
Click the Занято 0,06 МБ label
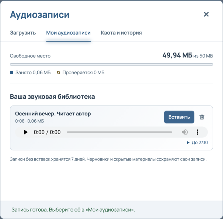pyautogui.click(x=33, y=73)
